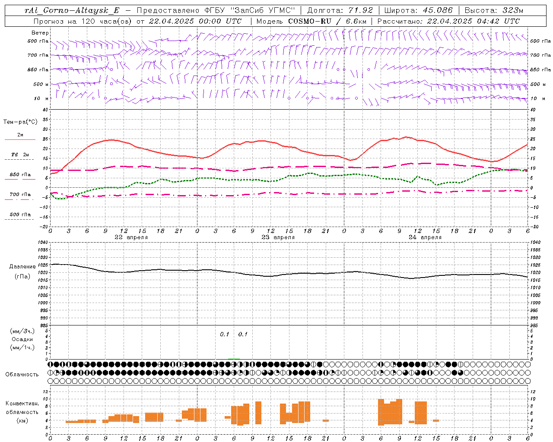
Task: Click the (мм/3ч.) precipitation unit label
Action: [22, 331]
